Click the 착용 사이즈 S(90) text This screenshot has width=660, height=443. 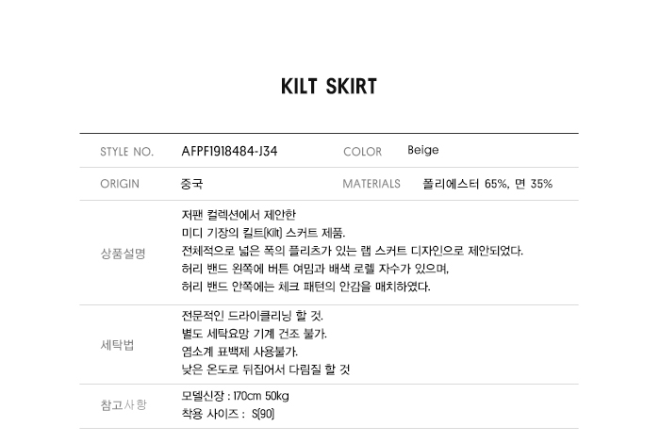coord(228,414)
